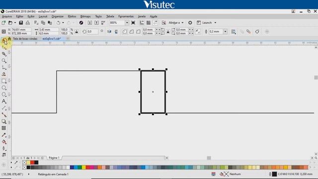Select the Parallel Dimension tool
The height and width of the screenshot is (179, 318).
(4, 108)
